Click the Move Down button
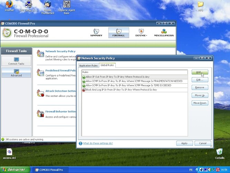 coord(200,103)
